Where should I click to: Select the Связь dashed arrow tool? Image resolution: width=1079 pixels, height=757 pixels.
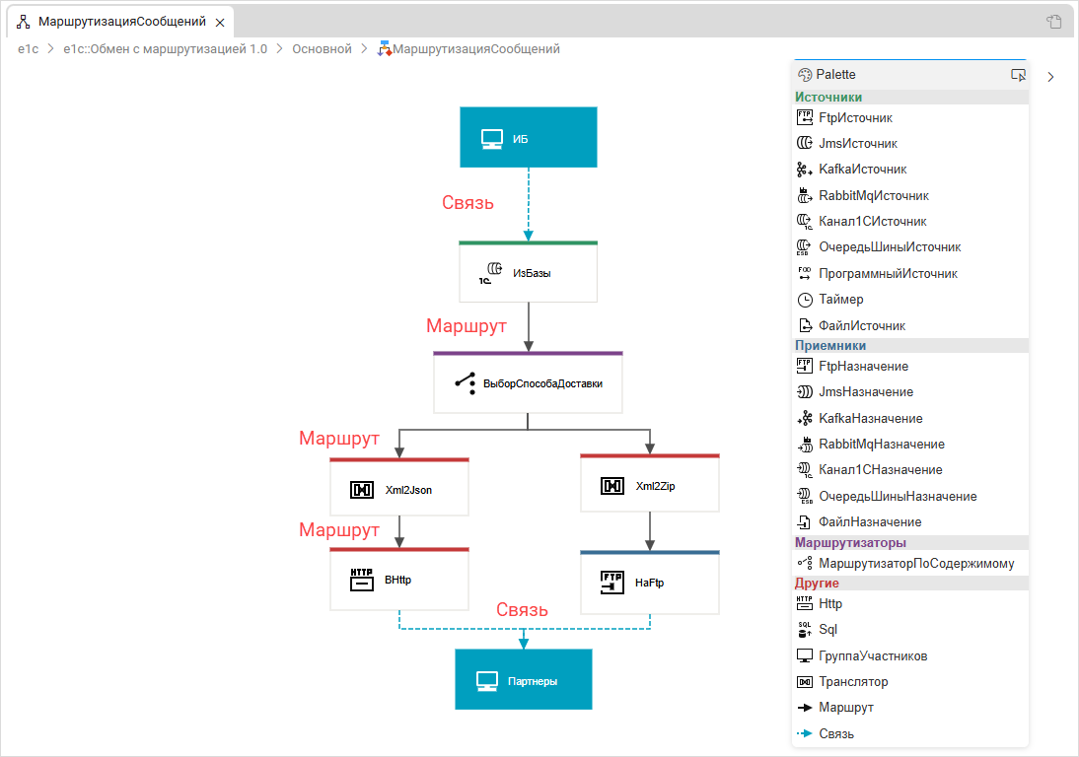coord(804,734)
